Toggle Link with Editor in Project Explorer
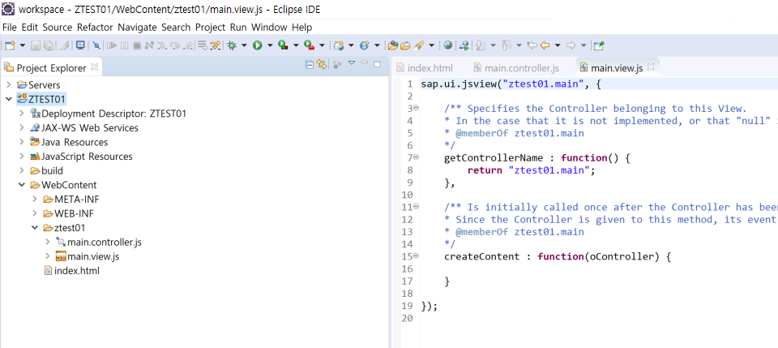 pyautogui.click(x=322, y=64)
